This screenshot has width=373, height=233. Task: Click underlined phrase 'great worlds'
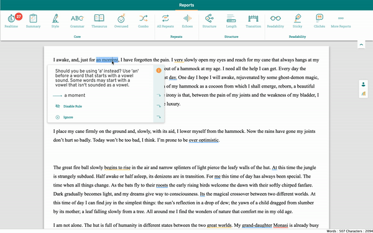[x=219, y=225]
